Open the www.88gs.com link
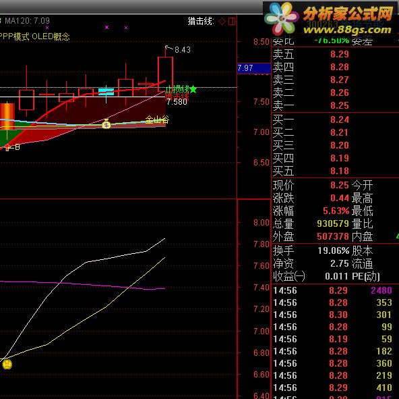This screenshot has height=399, width=399. coord(347,30)
